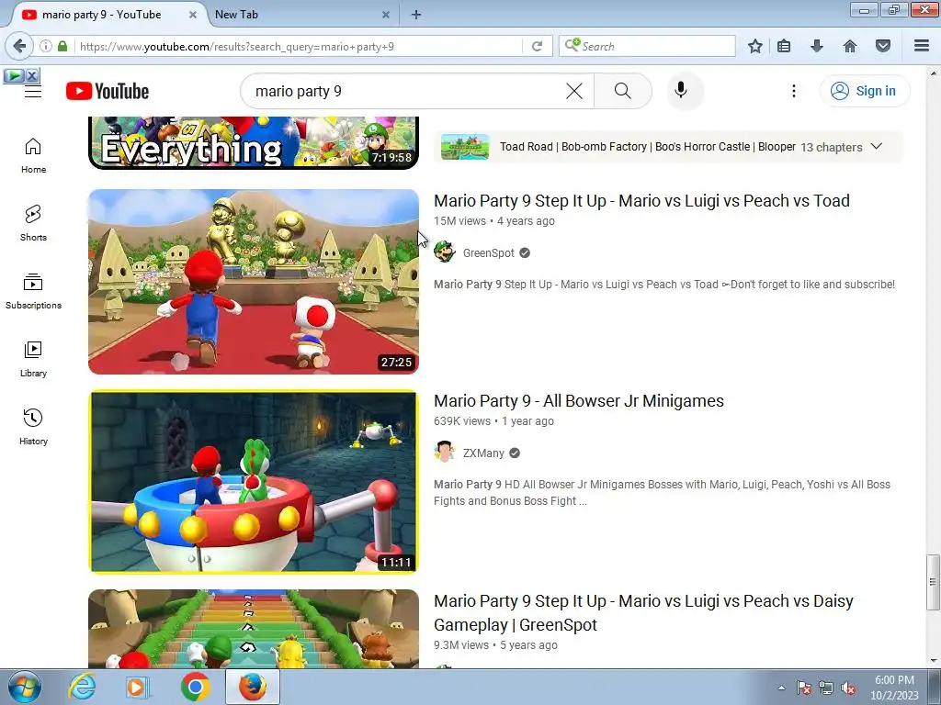The width and height of the screenshot is (941, 705).
Task: Open Toad Road chapter thumbnail
Action: [465, 147]
